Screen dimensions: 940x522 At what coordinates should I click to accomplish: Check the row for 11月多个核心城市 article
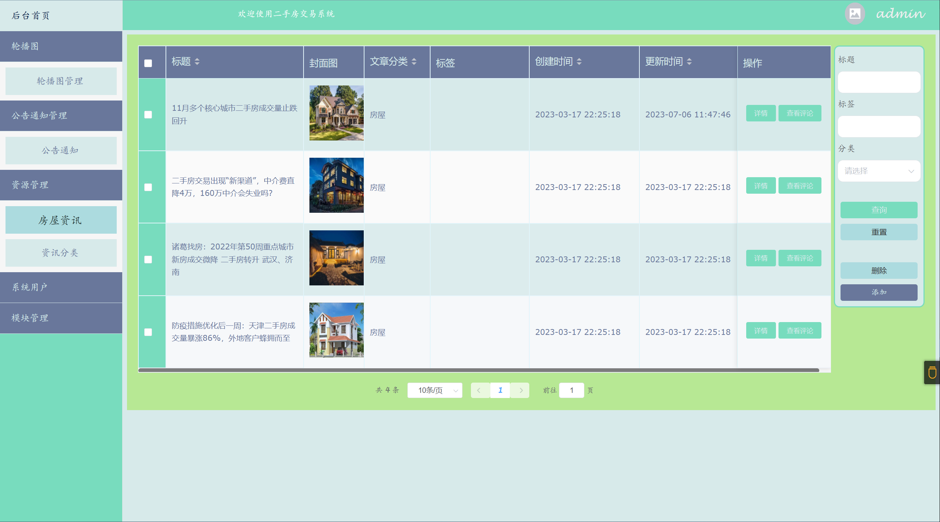coord(148,115)
